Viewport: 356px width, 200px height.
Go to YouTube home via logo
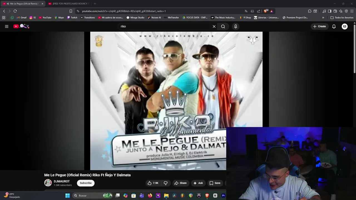pos(21,26)
